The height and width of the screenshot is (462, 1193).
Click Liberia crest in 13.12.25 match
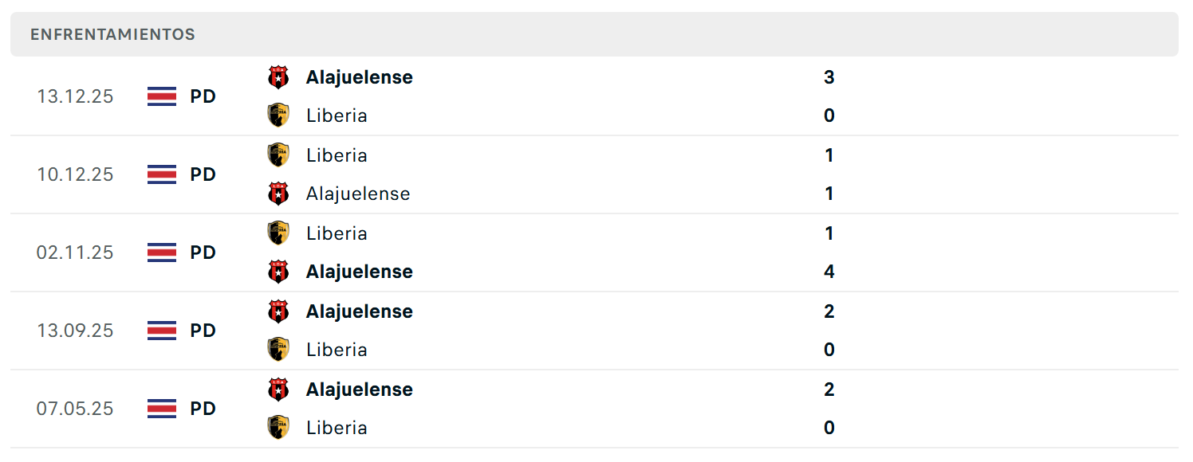[278, 115]
